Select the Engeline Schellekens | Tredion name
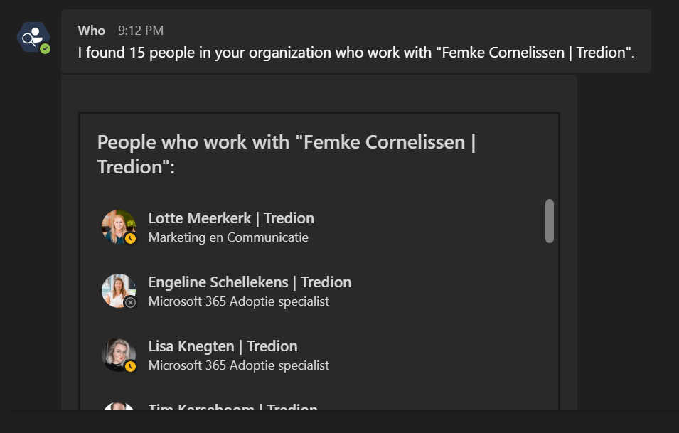679x433 pixels. click(250, 282)
